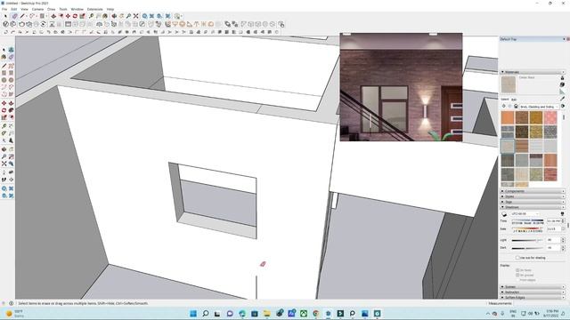This screenshot has width=570, height=320.
Task: Click the materials home (In Model) icon
Action: [x=516, y=107]
